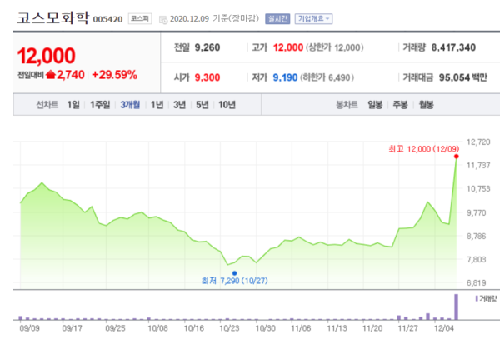Open the 기업개요 dropdown
The height and width of the screenshot is (339, 500).
(x=313, y=19)
